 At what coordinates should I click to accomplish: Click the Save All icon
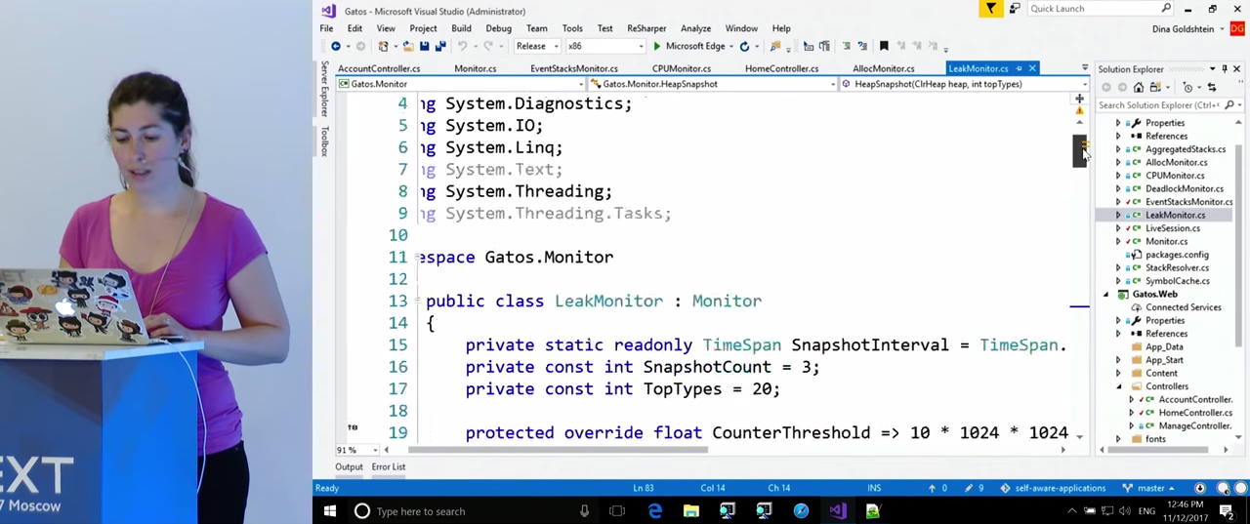[x=439, y=46]
